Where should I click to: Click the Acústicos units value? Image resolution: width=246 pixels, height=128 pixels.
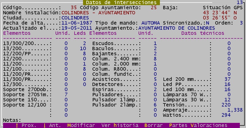coord(155,79)
